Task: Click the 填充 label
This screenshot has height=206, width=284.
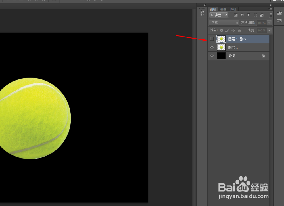Action: [x=251, y=30]
